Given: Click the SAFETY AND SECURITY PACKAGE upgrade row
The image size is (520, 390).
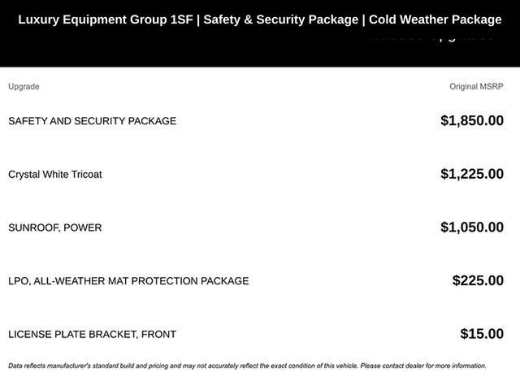Looking at the screenshot, I should [x=92, y=121].
